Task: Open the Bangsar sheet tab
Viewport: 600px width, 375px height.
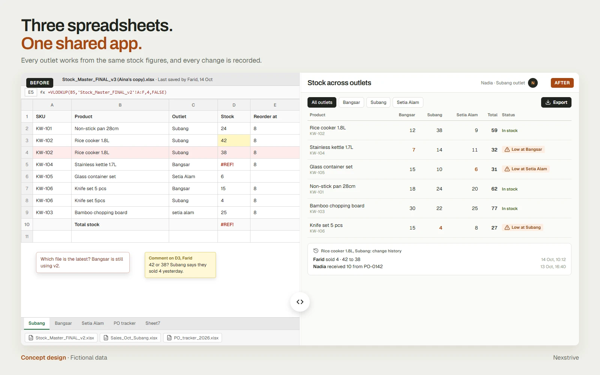Action: pyautogui.click(x=63, y=323)
